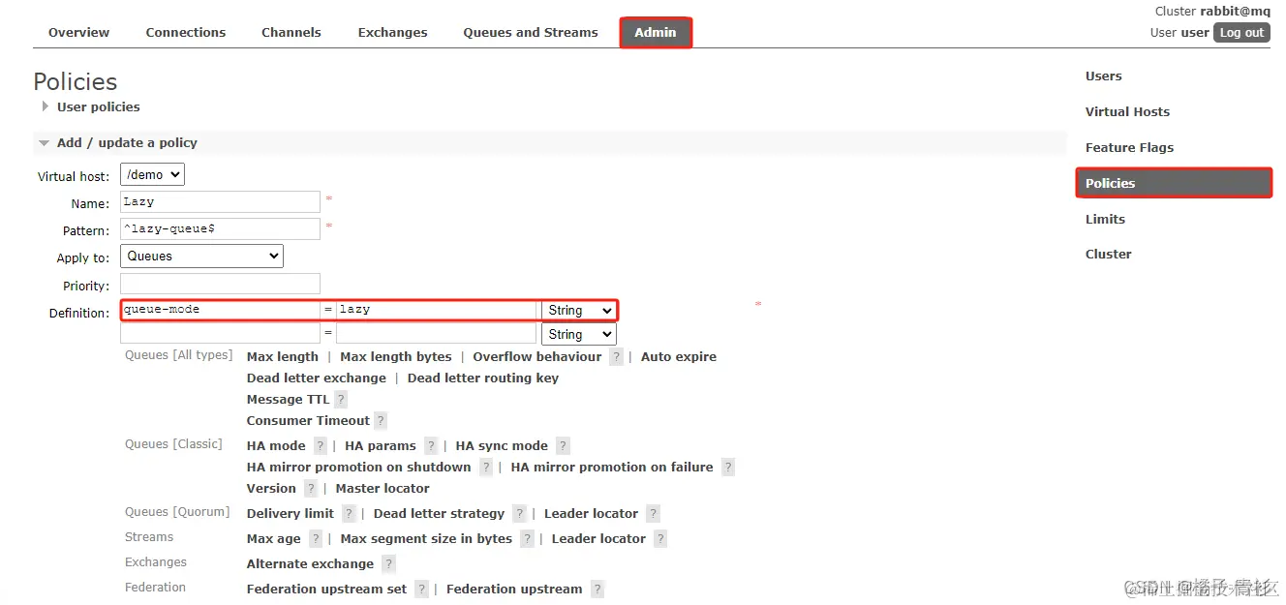Open help for Dead letter strategy
Screen dimensions: 1286x605
pyautogui.click(x=520, y=514)
